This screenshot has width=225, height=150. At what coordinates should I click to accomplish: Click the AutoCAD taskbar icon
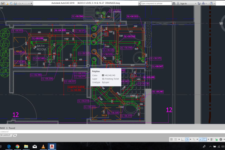coord(52,146)
